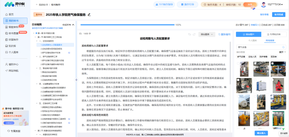This screenshot has height=137, width=289.
Task: Click 保存草稿 save draft
Action: [x=264, y=14]
